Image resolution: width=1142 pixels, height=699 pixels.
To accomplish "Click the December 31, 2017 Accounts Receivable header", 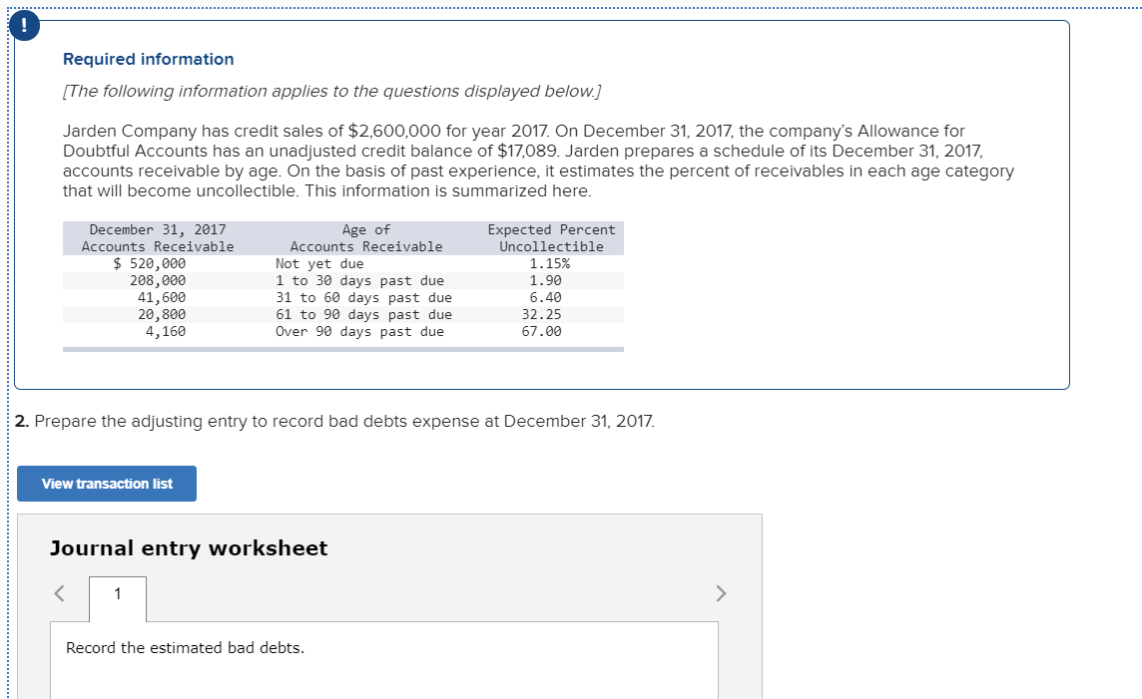I will tap(158, 238).
